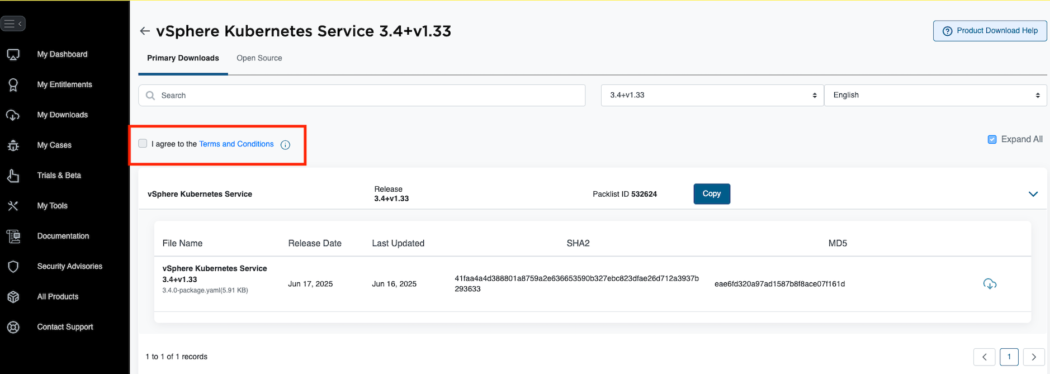Click the Copy button for Packlist ID
Screen dimensions: 1050x374
(x=712, y=194)
